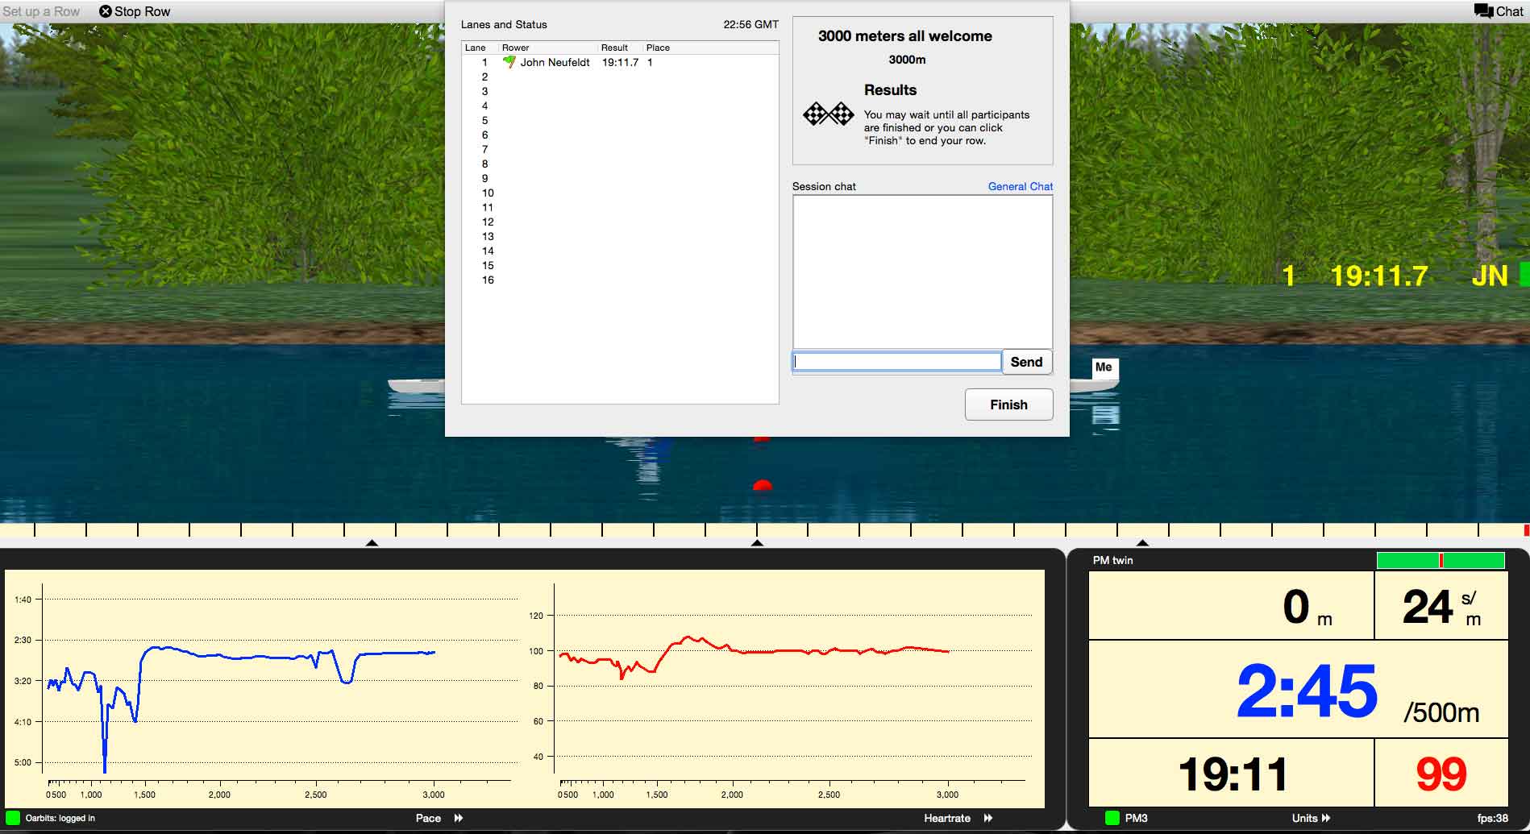The image size is (1530, 834).
Task: Click the 2:45 /500m pace display
Action: pyautogui.click(x=1298, y=690)
